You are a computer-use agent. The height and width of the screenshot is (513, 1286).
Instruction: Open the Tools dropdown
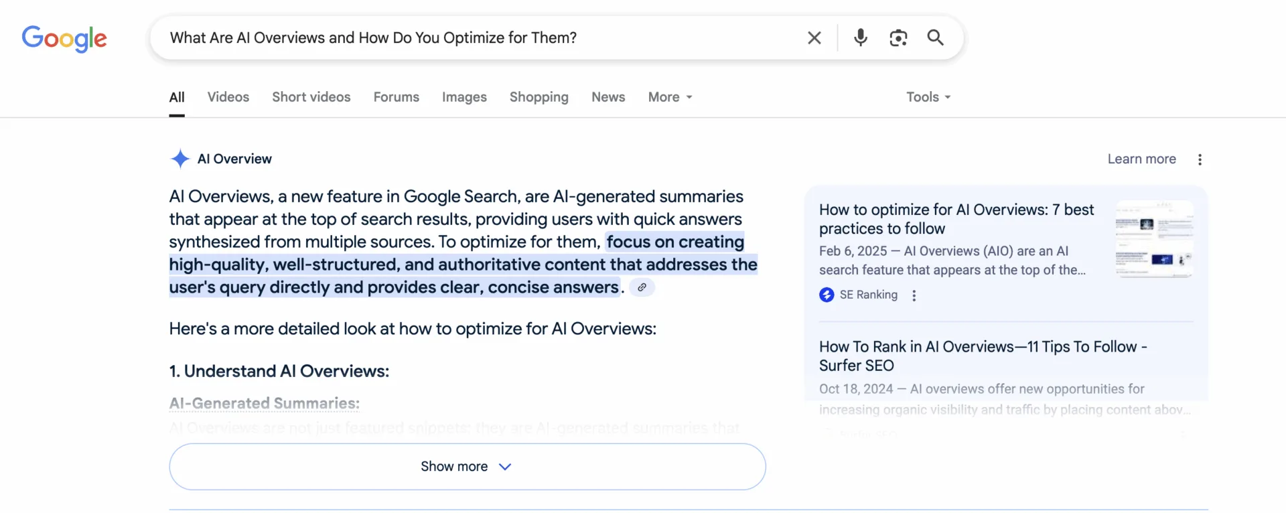(x=928, y=97)
